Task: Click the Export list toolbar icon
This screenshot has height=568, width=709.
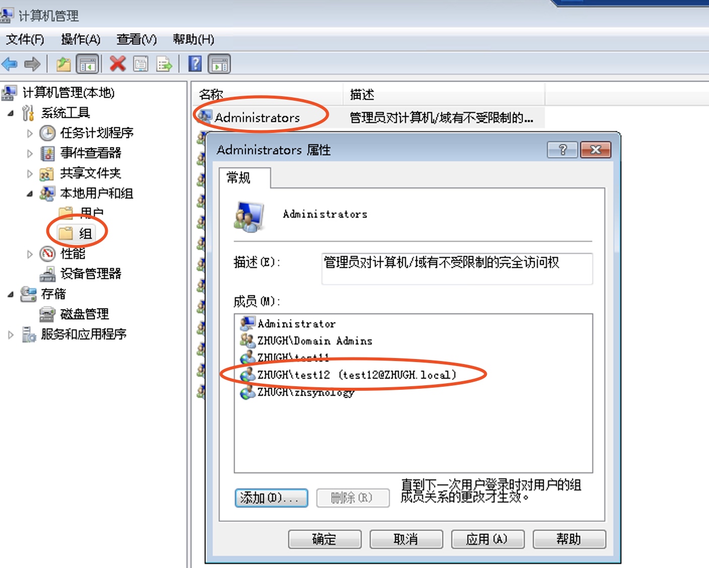Action: click(x=164, y=64)
